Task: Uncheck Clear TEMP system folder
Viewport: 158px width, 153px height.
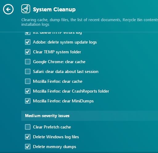Action: (x=28, y=52)
